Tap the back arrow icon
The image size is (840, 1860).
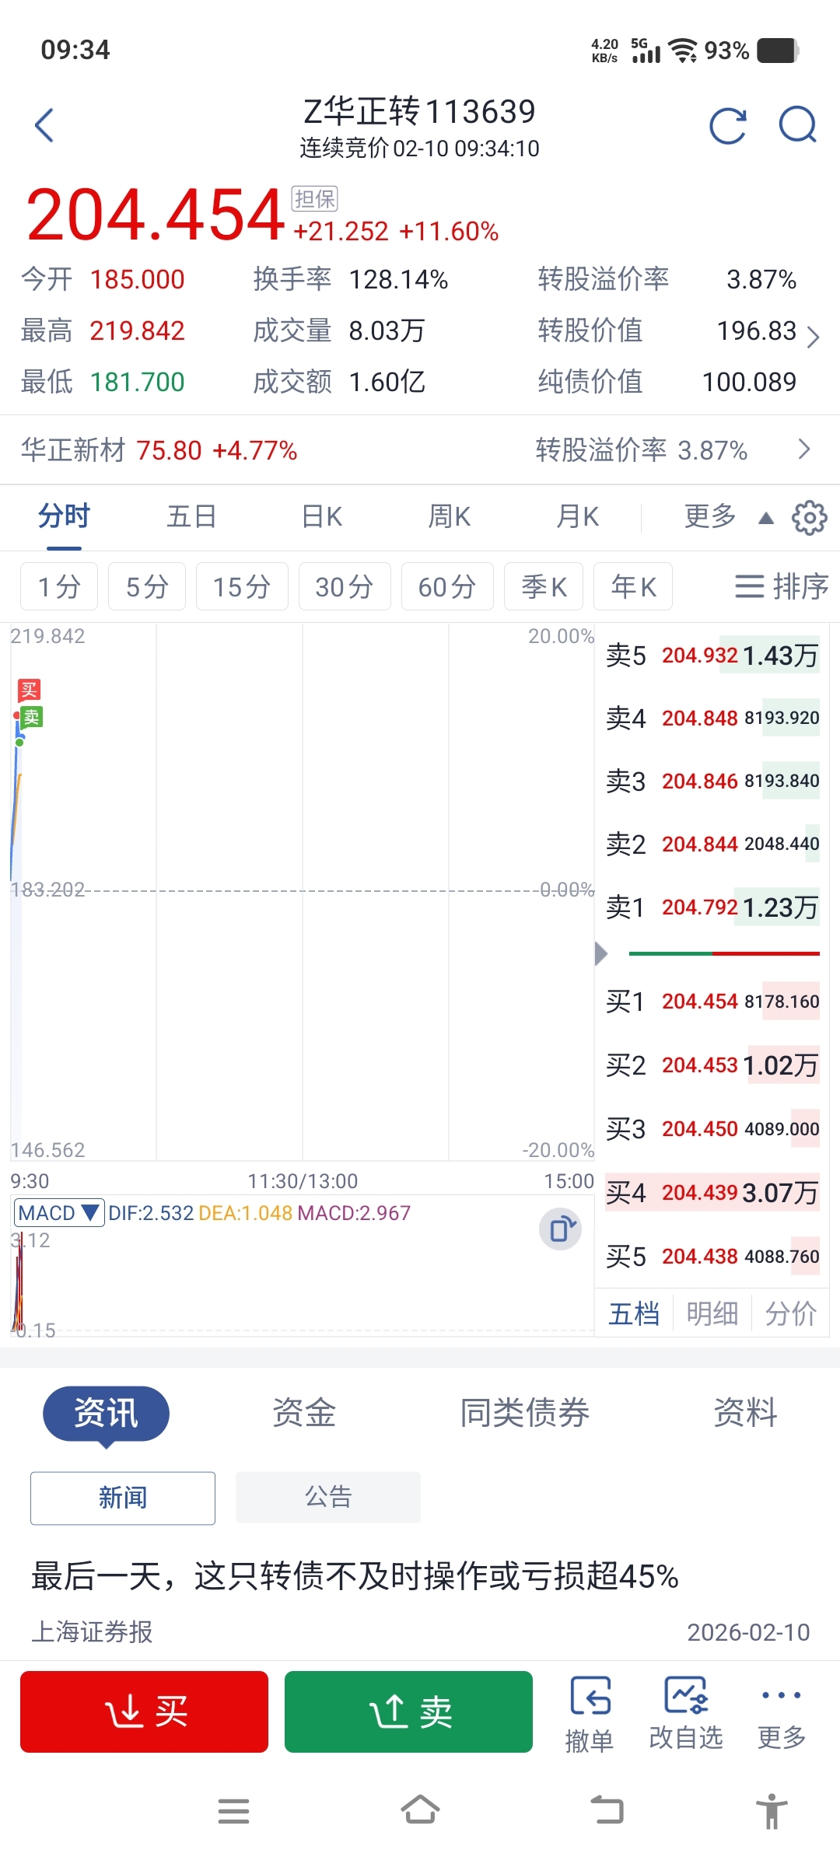pyautogui.click(x=45, y=126)
